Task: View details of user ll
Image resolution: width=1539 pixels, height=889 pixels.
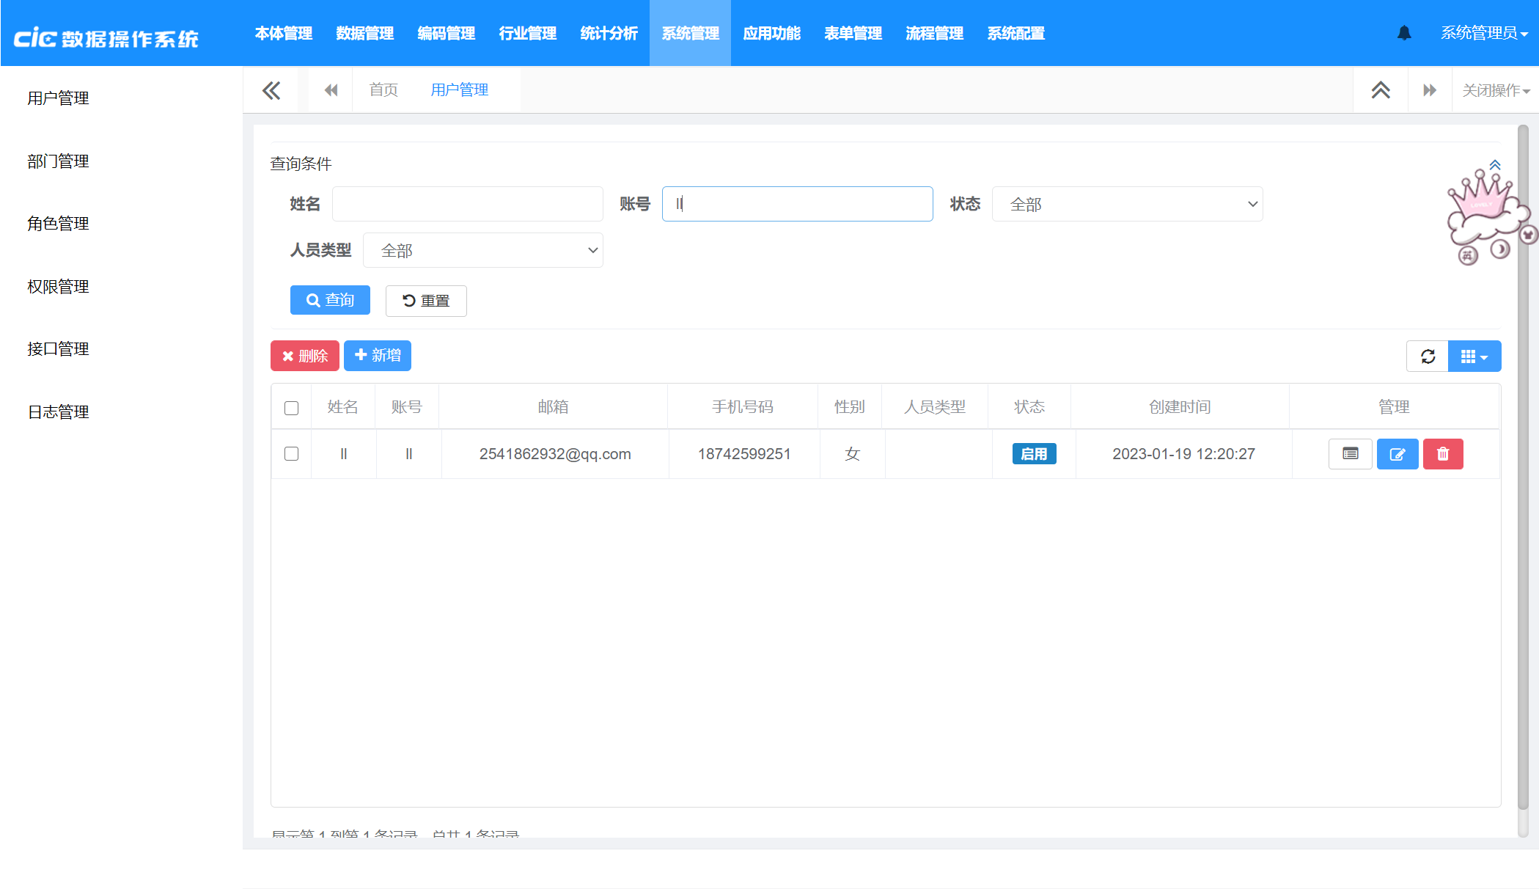Action: (x=1350, y=454)
